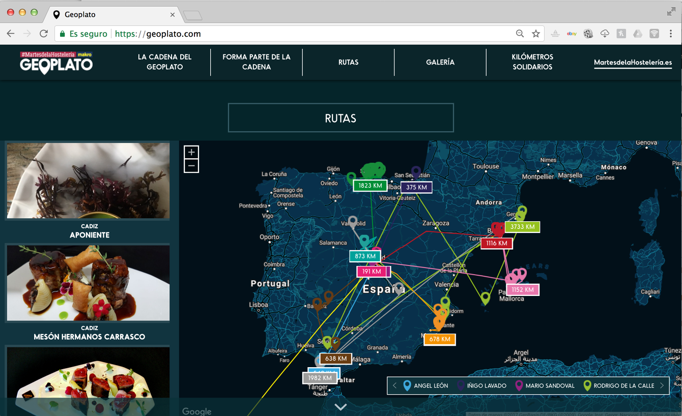This screenshot has width=682, height=416.
Task: Click the 1152 KM pink label
Action: pos(522,290)
